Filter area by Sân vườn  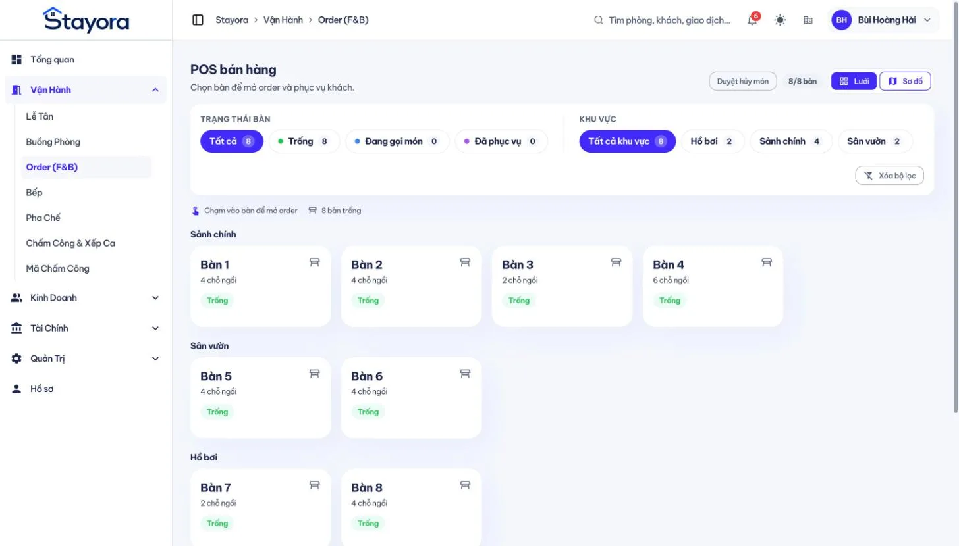(x=875, y=141)
